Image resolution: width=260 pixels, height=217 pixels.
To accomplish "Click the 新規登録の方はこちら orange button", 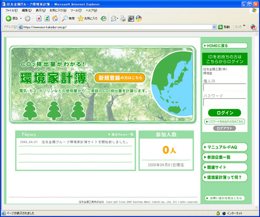I will (120, 78).
